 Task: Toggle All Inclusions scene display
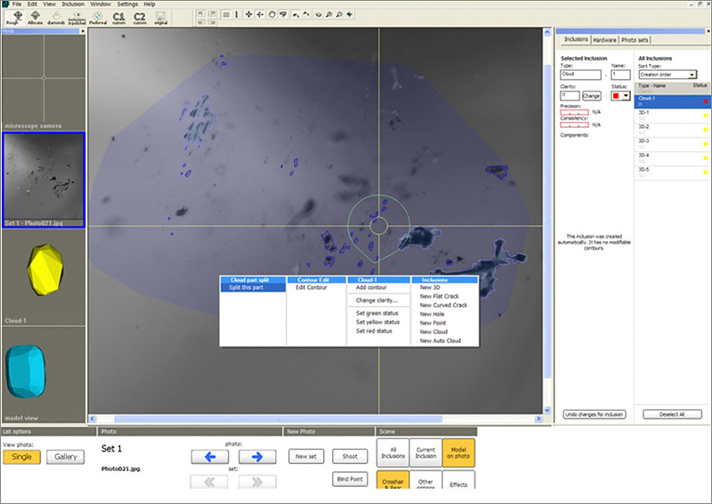[x=392, y=452]
